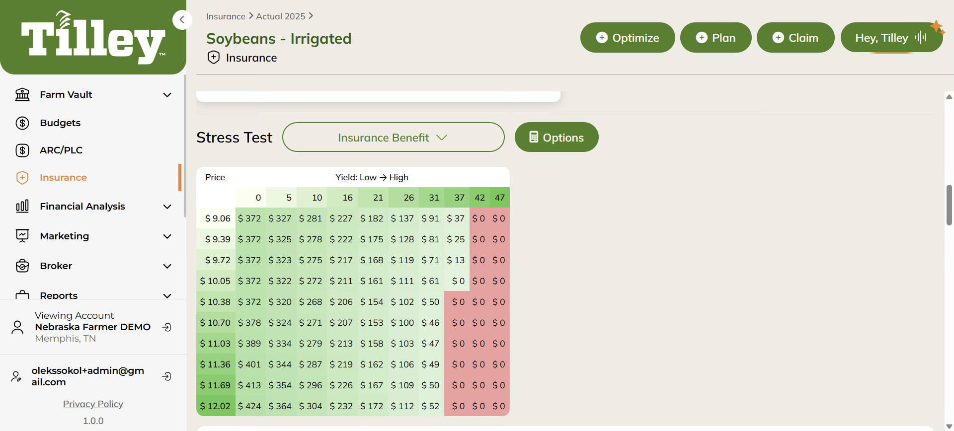Click the Soybeans - Irrigated page title
The image size is (954, 431).
pyautogui.click(x=279, y=38)
